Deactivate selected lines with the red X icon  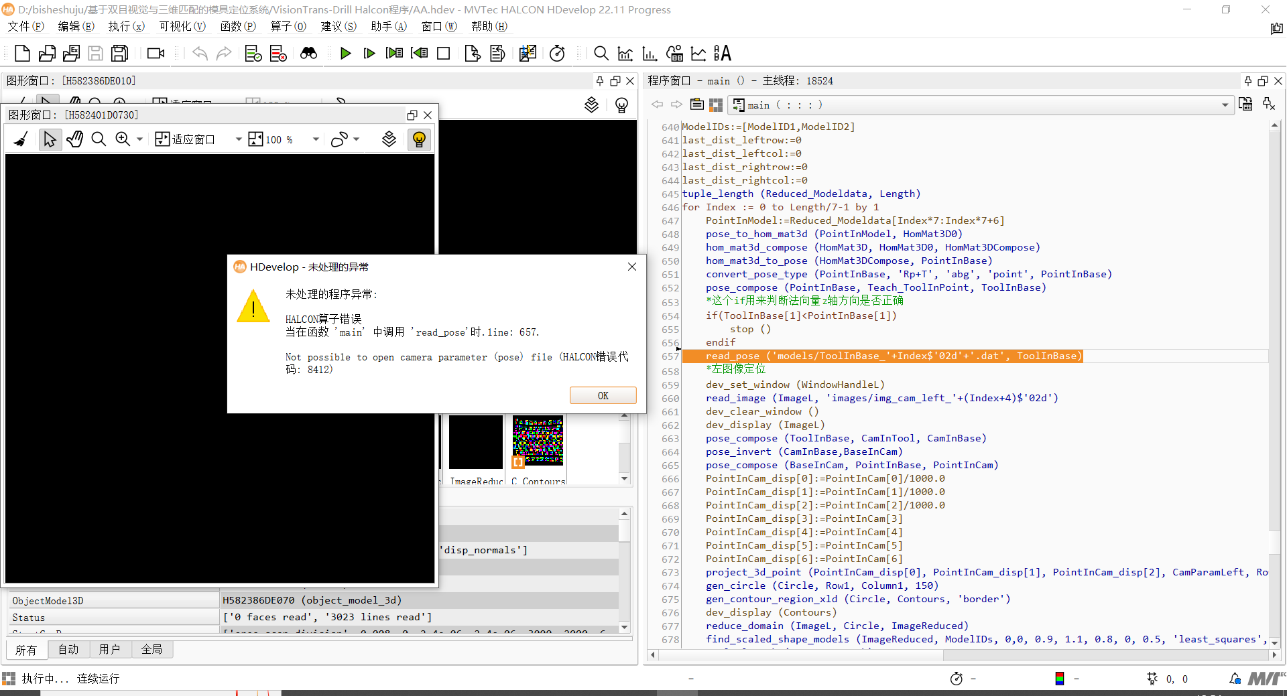click(278, 54)
